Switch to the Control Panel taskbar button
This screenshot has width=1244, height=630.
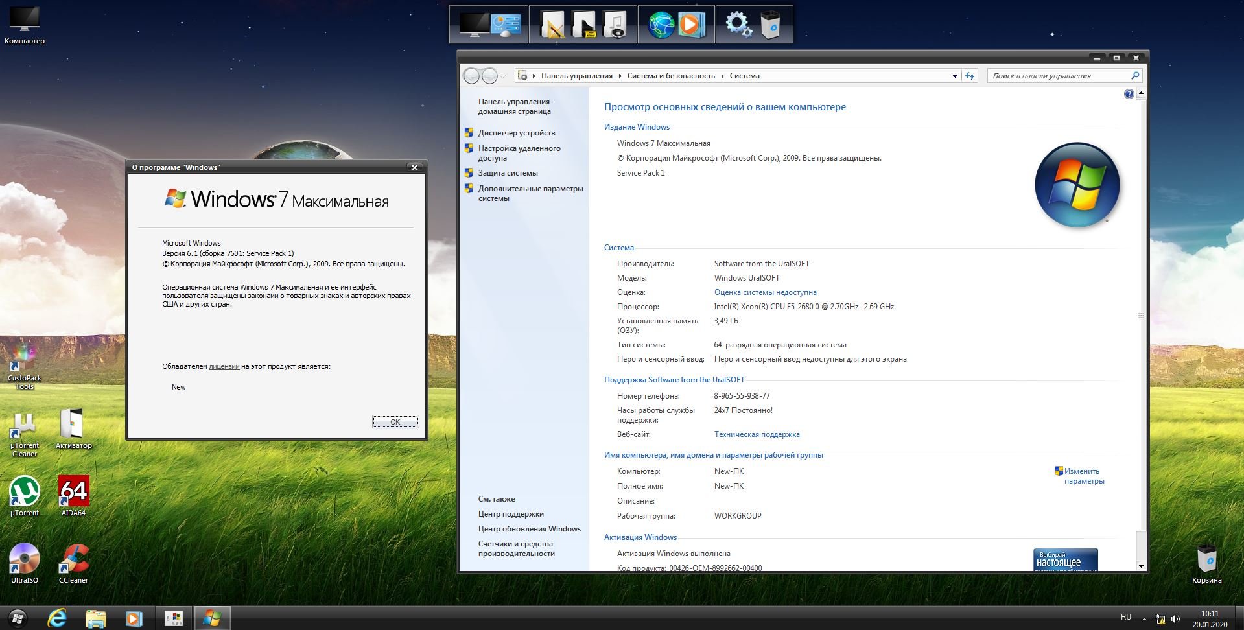(x=174, y=618)
